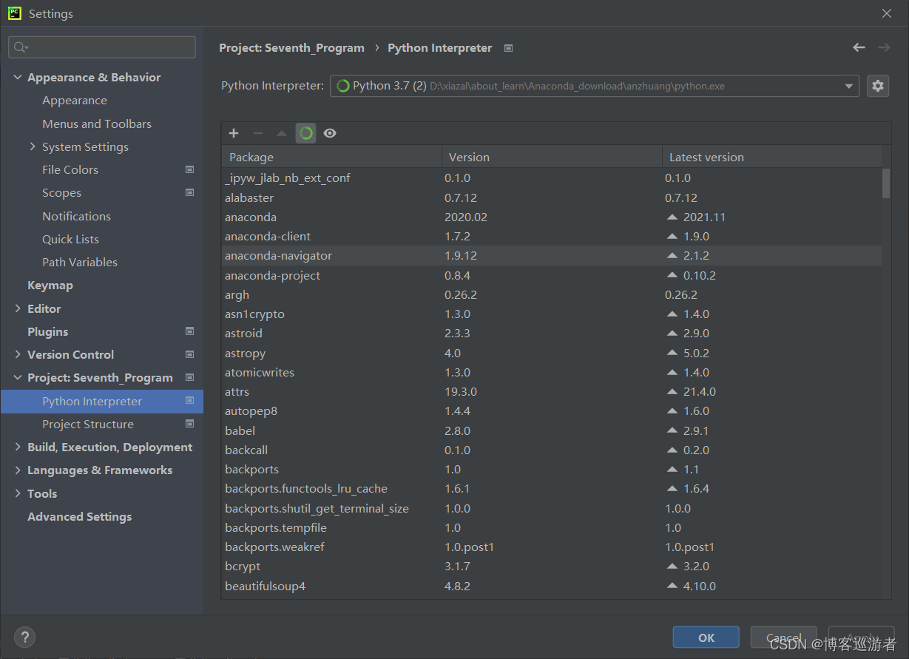
Task: Click the Cancel button
Action: point(783,638)
